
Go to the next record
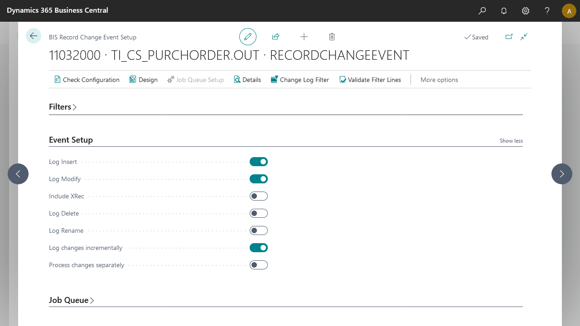[562, 174]
